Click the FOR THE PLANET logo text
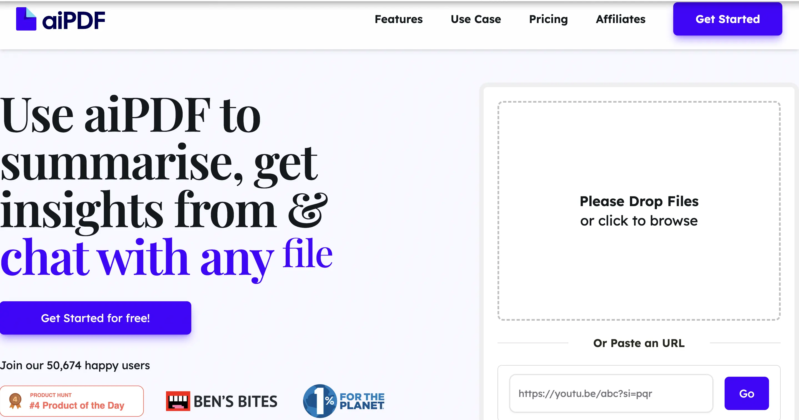Image resolution: width=799 pixels, height=420 pixels. (362, 401)
